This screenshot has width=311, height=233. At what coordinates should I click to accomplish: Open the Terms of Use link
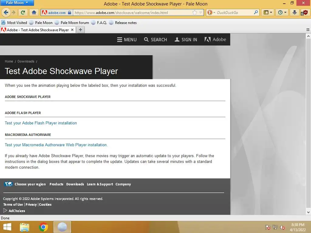[13, 204]
